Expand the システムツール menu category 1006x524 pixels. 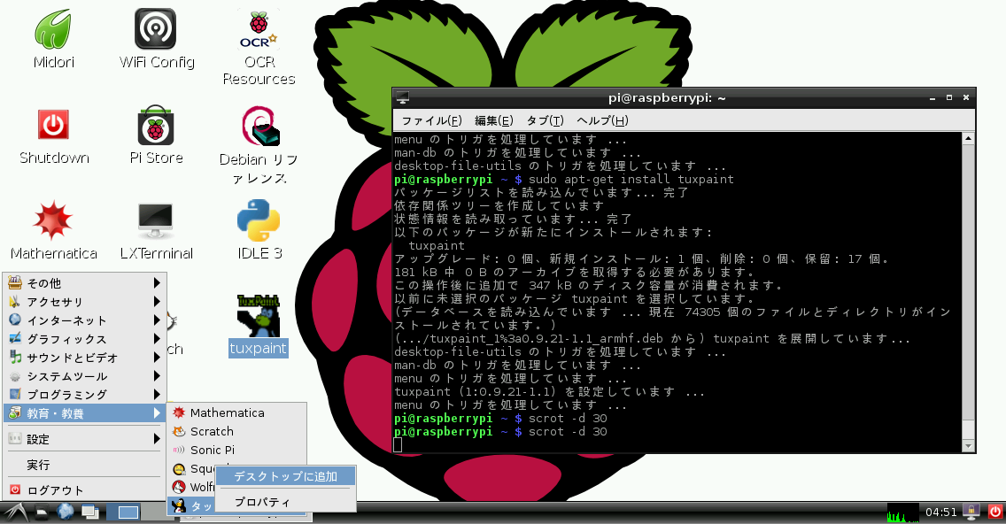(x=84, y=376)
